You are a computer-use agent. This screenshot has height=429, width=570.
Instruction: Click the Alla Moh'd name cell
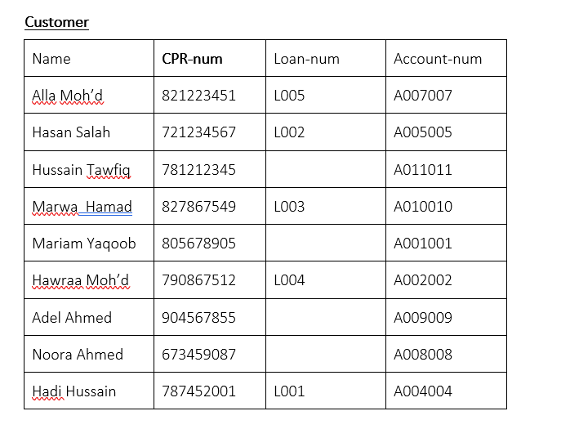tap(89, 95)
